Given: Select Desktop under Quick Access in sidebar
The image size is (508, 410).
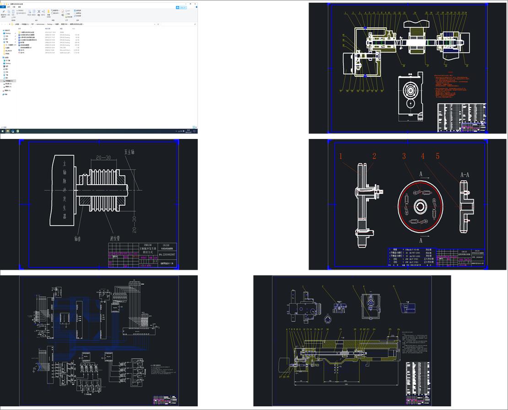Looking at the screenshot, I should point(8,33).
